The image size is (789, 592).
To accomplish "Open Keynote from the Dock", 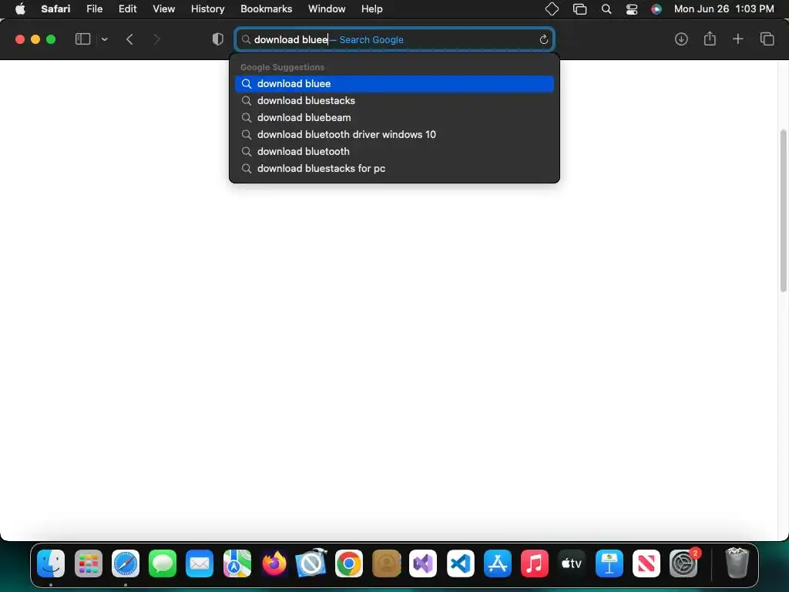I will click(x=609, y=563).
